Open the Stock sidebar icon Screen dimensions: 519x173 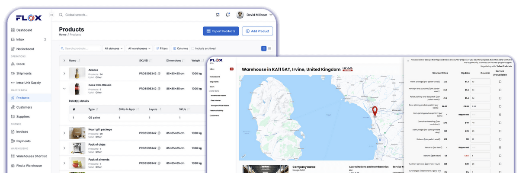click(13, 64)
